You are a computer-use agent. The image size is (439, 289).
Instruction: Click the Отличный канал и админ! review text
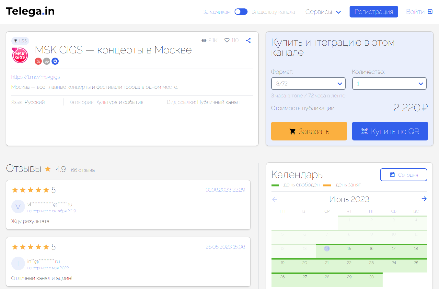(42, 278)
